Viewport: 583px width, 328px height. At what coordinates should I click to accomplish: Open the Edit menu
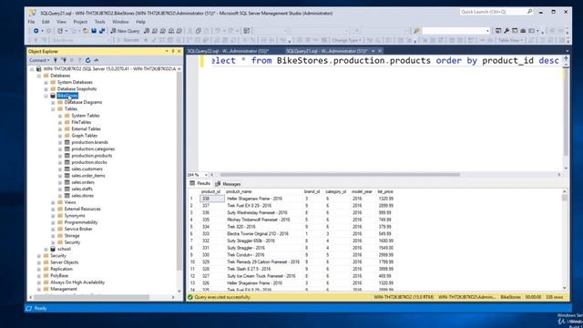coord(46,22)
